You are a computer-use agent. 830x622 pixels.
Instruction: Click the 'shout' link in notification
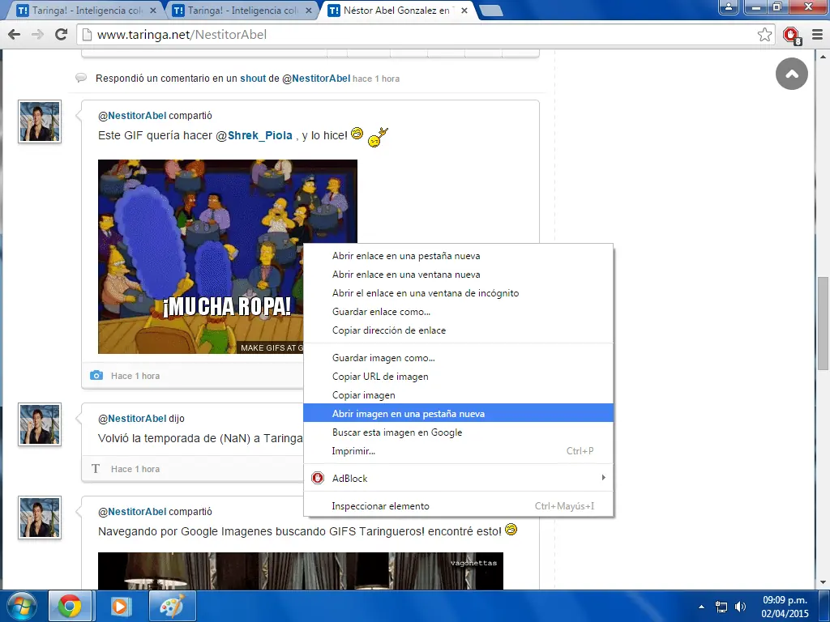(x=253, y=79)
